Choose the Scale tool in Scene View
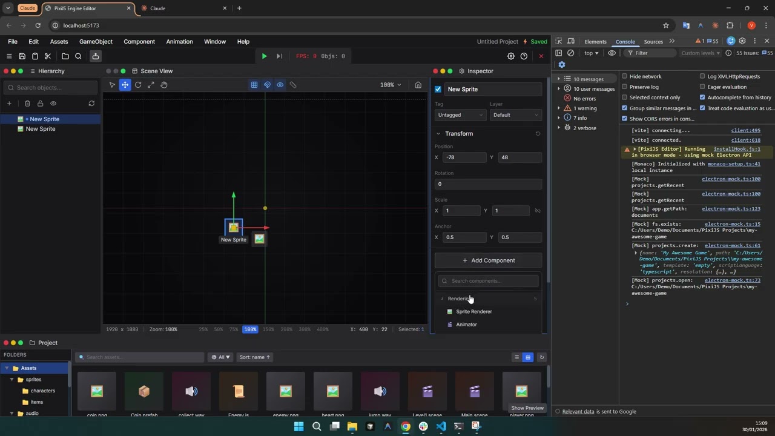 point(151,85)
